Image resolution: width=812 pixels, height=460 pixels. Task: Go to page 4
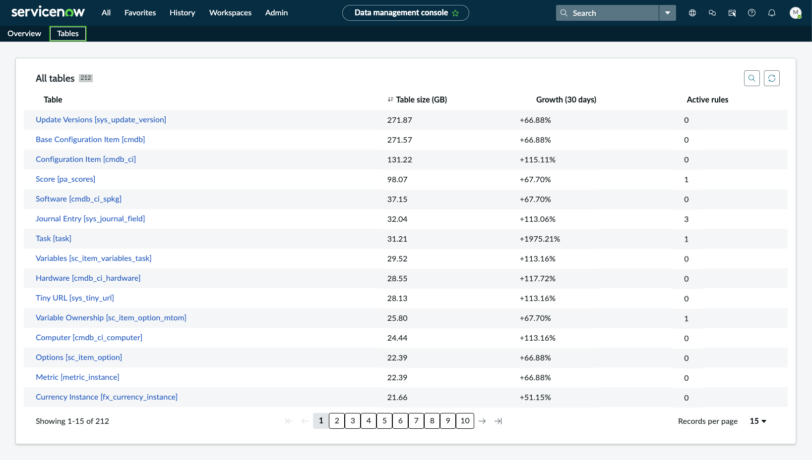(x=369, y=421)
